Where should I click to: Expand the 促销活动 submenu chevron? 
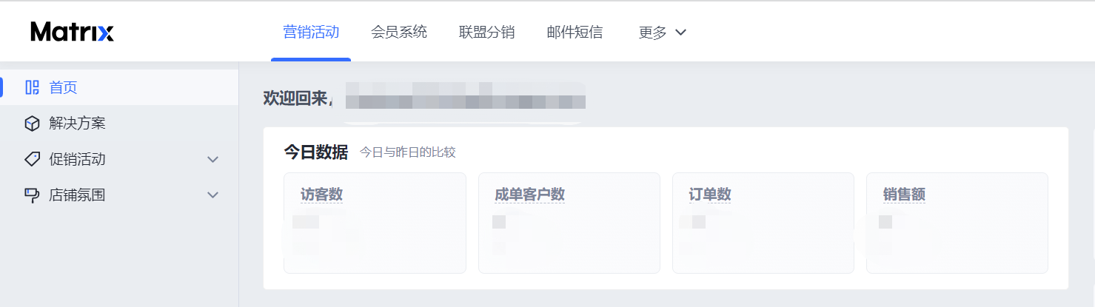(213, 159)
